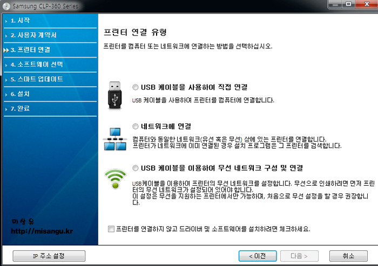Select the USB 케이블을 사용하여 직접 연결 radio button
The width and height of the screenshot is (378, 266).
tap(135, 87)
